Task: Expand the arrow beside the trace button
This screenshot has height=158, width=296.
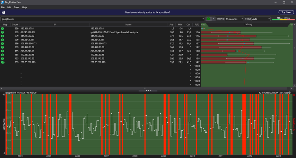Action: point(214,19)
